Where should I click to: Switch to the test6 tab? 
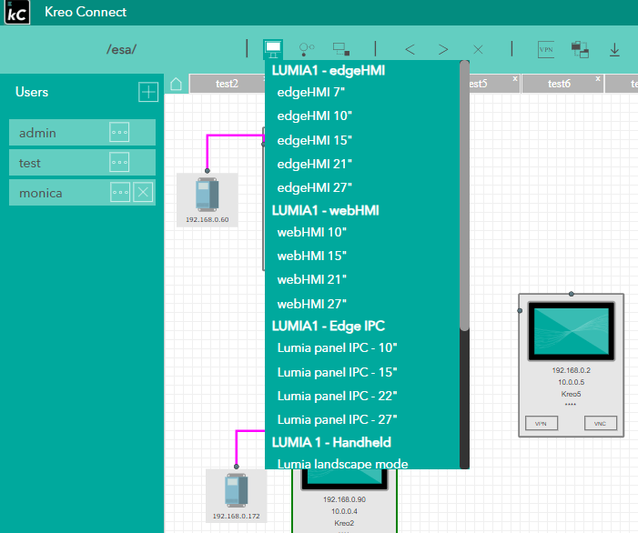tap(559, 84)
